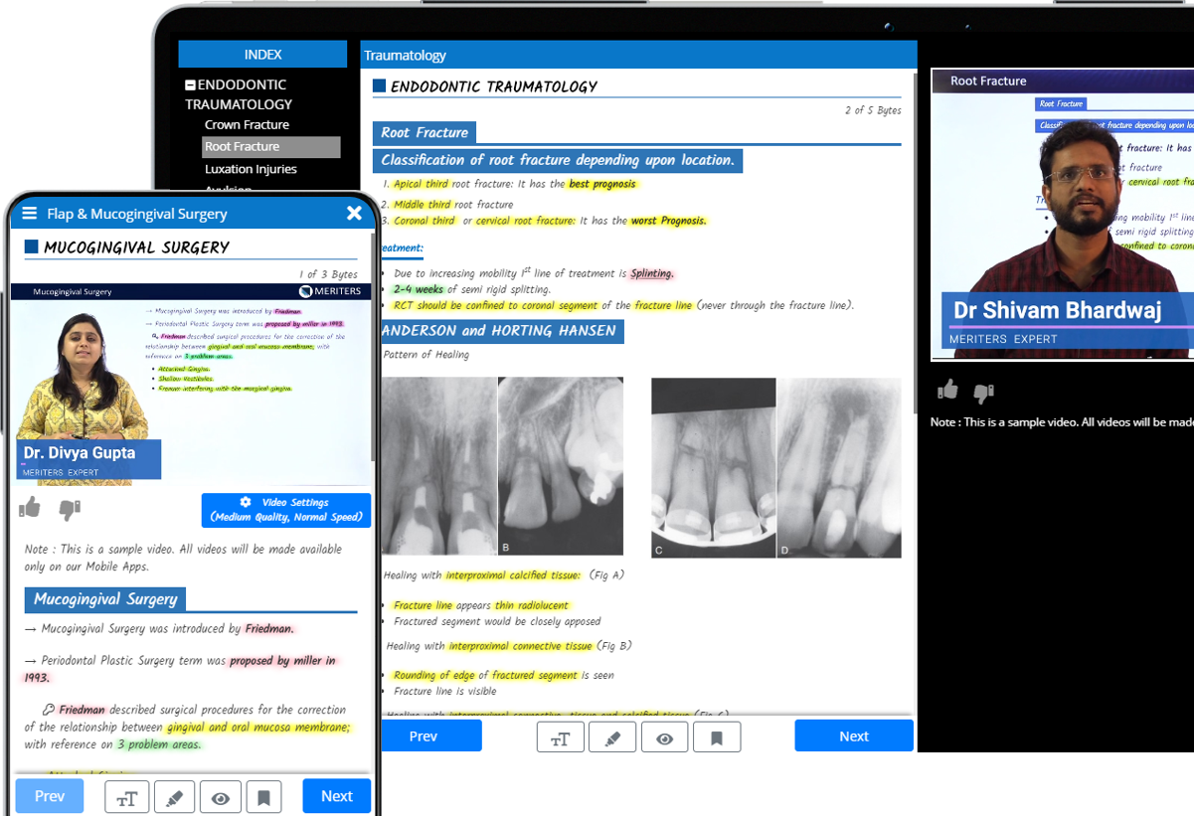Image resolution: width=1194 pixels, height=816 pixels.
Task: Click phone Next button
Action: tap(337, 796)
